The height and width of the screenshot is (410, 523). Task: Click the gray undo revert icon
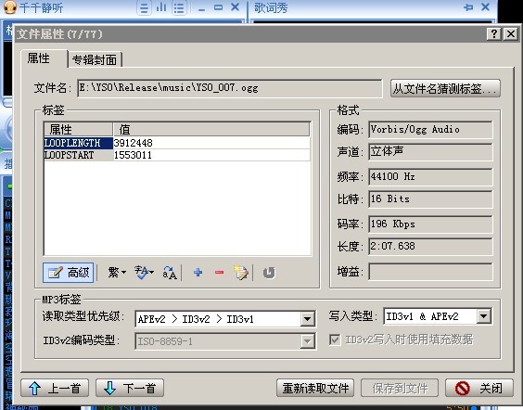[x=269, y=273]
